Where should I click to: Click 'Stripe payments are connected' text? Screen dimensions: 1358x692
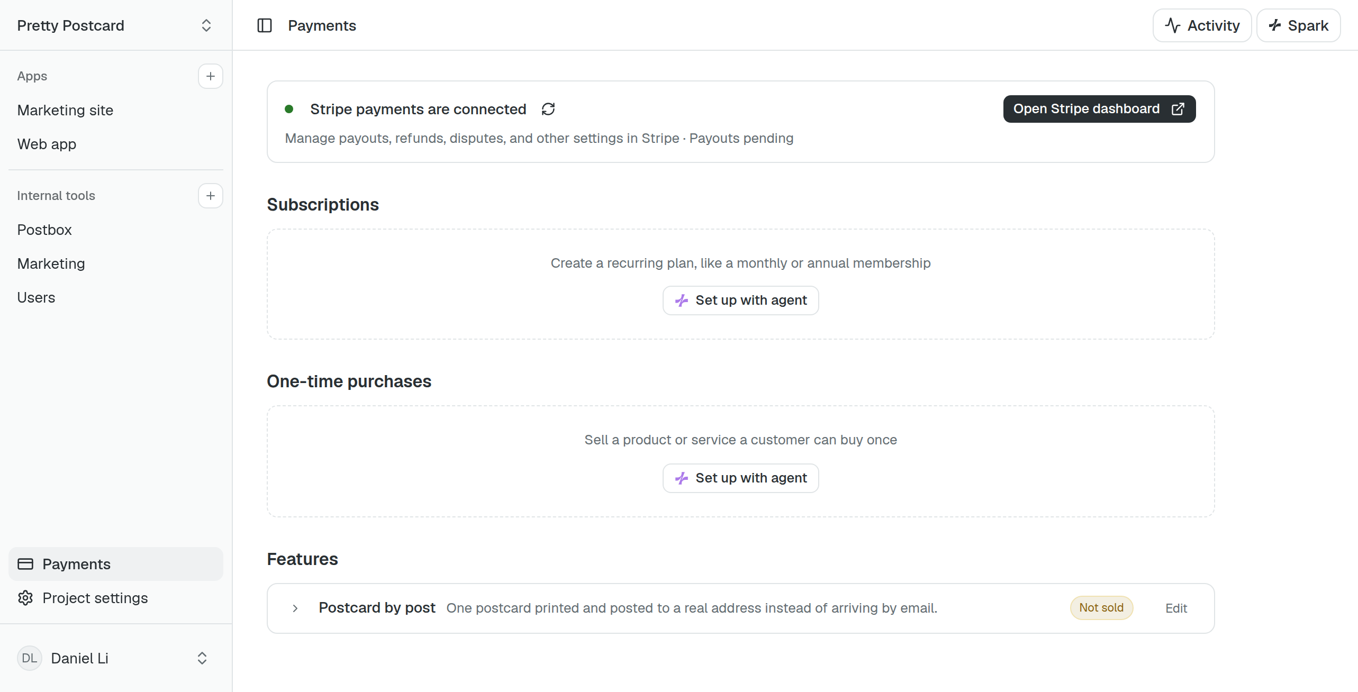(418, 109)
